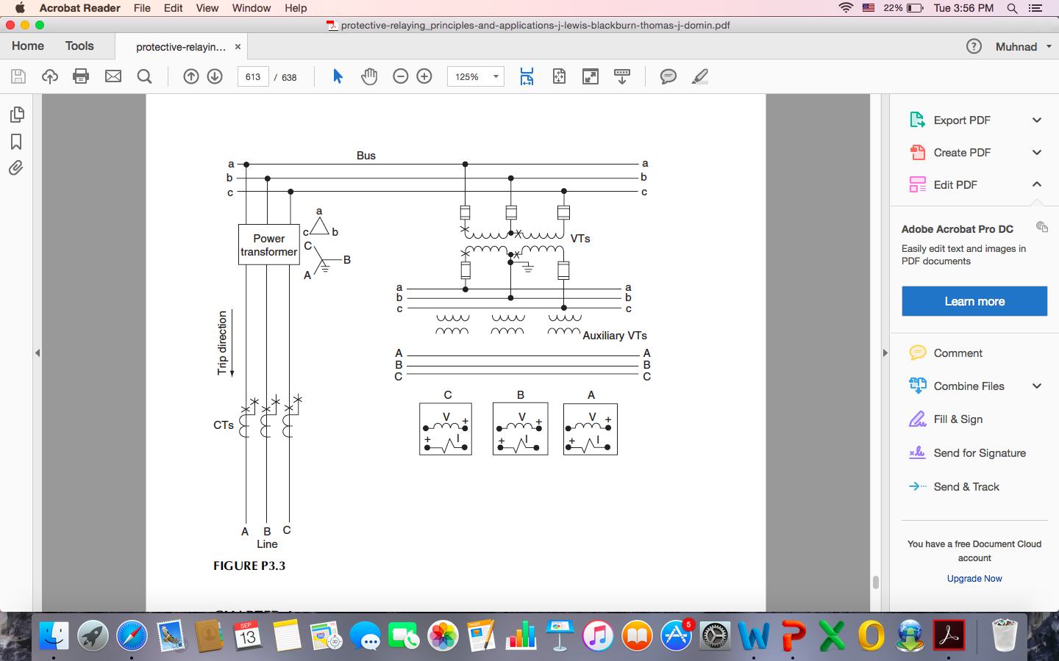
Task: Open the Acrobat Reader View menu
Action: 207,8
